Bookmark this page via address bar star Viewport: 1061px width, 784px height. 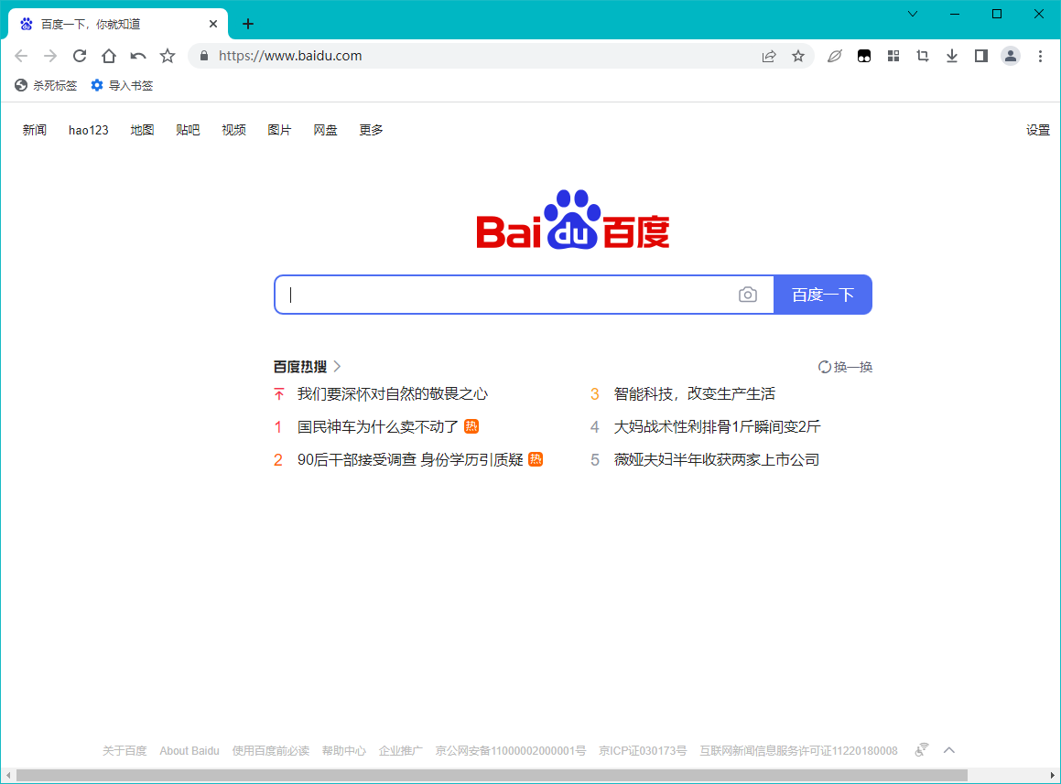798,56
